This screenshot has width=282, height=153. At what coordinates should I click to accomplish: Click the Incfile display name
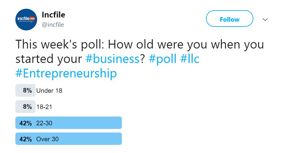click(53, 14)
